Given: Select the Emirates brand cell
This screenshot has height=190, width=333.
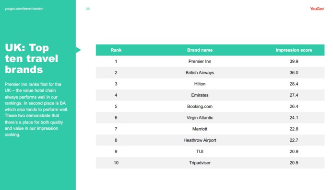Looking at the screenshot, I should [x=200, y=95].
